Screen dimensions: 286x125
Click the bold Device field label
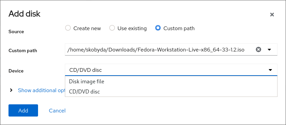16,71
